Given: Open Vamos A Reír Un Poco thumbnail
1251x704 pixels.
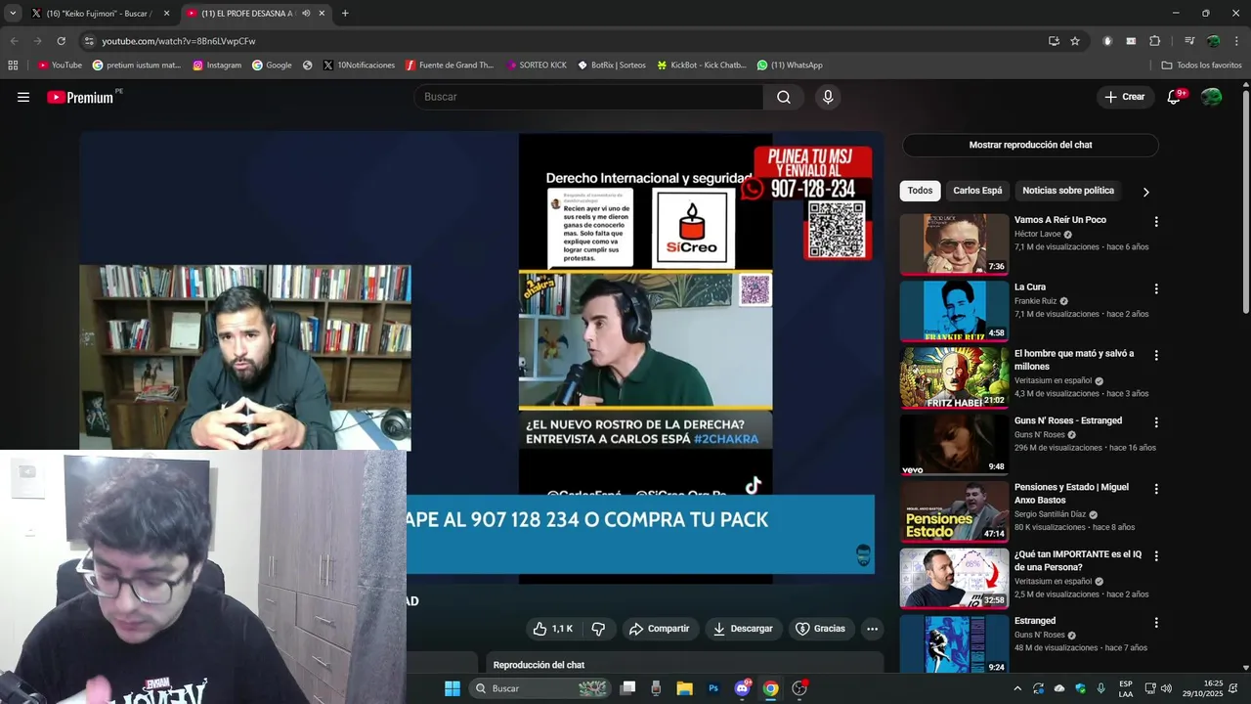Looking at the screenshot, I should click(954, 244).
